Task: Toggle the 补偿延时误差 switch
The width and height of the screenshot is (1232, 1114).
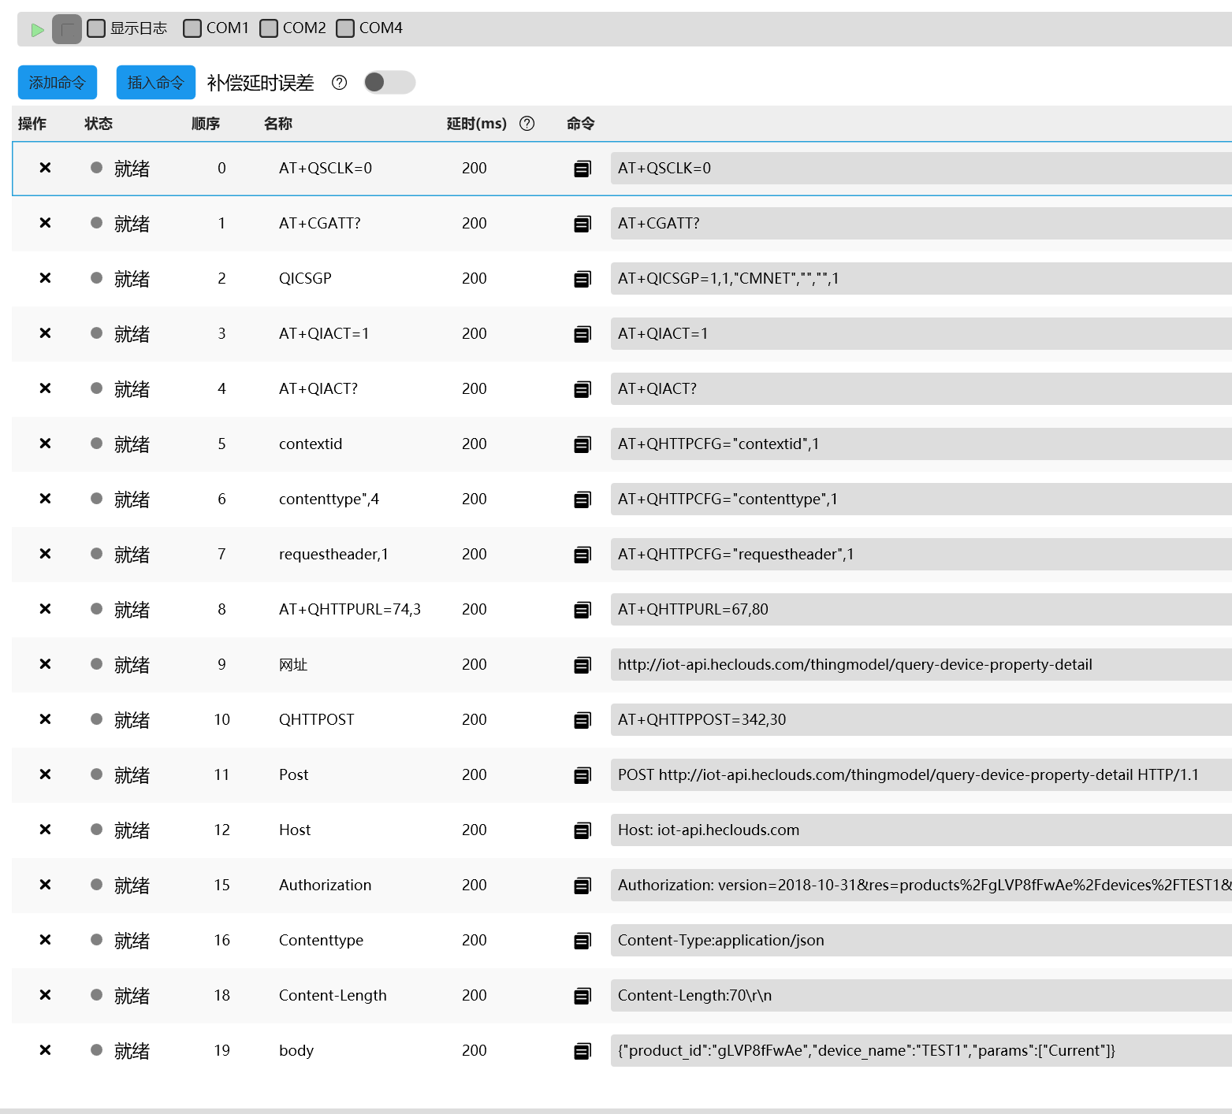Action: [389, 82]
